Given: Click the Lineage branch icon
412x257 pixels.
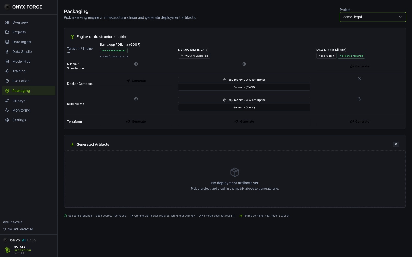Looking at the screenshot, I should coord(7,100).
